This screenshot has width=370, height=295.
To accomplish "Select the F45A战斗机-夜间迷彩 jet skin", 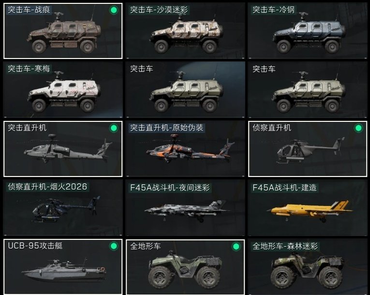I will 185,207.
